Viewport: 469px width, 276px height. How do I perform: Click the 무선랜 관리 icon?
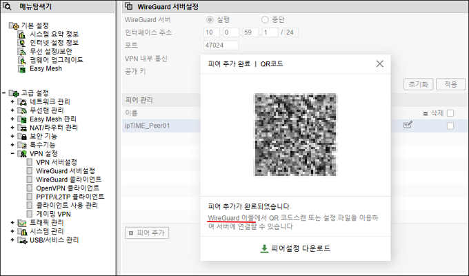coord(22,110)
